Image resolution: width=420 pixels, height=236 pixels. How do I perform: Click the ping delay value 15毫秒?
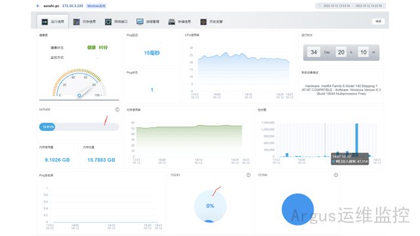tap(152, 53)
